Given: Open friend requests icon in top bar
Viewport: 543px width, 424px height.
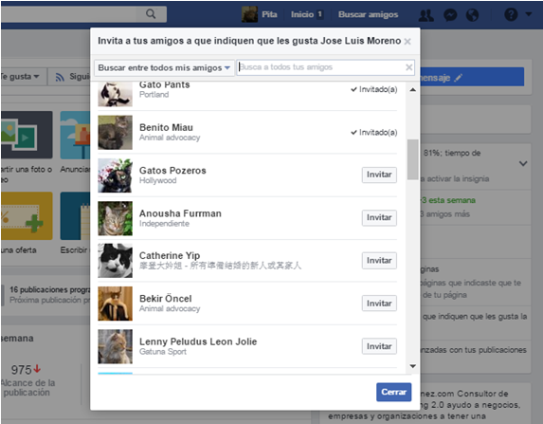Looking at the screenshot, I should [425, 15].
